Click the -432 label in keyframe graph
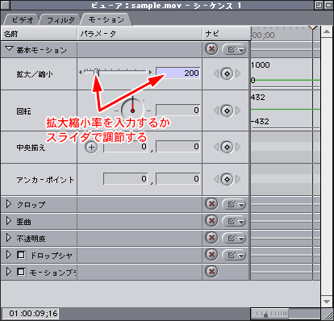The image size is (334, 321). coord(260,121)
